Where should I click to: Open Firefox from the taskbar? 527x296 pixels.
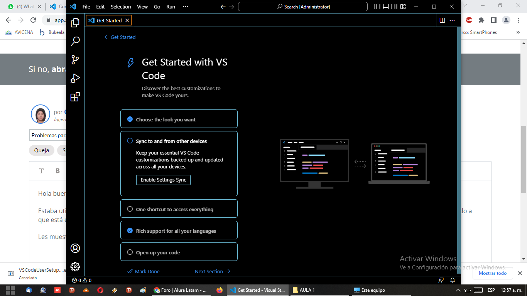point(220,290)
